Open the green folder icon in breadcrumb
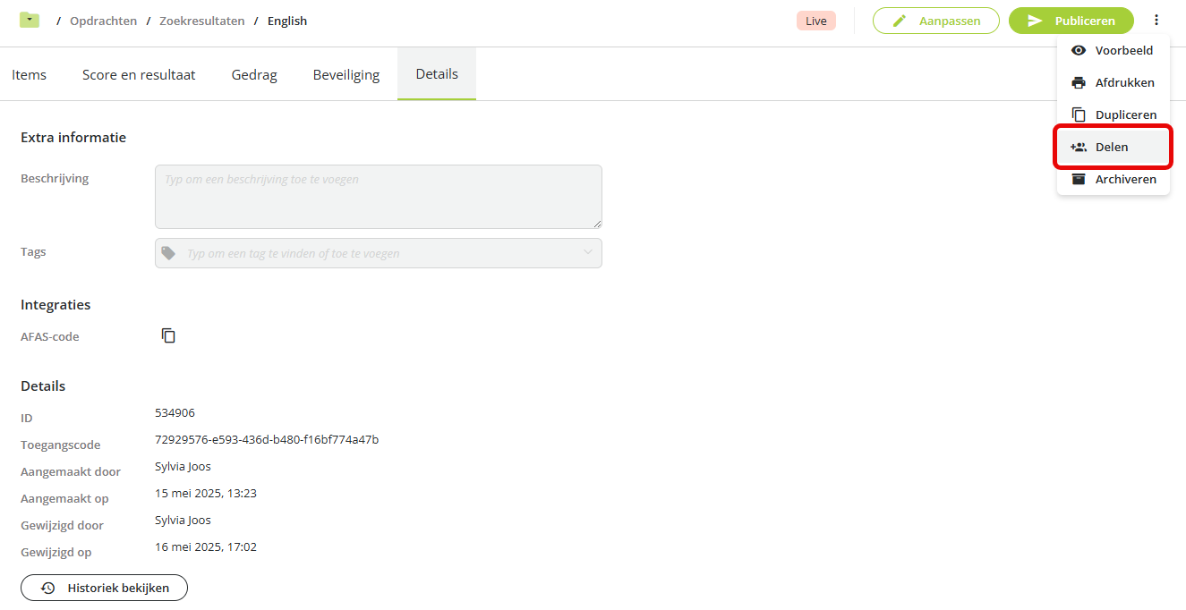Viewport: 1186px width, 610px height. 30,20
